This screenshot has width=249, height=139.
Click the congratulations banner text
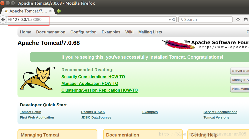pyautogui.click(x=142, y=57)
